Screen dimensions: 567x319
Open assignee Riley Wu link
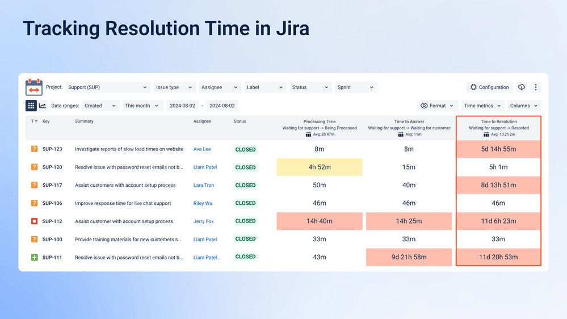tap(203, 203)
